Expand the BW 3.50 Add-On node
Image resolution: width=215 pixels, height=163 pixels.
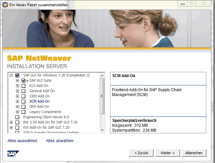[x=11, y=122]
